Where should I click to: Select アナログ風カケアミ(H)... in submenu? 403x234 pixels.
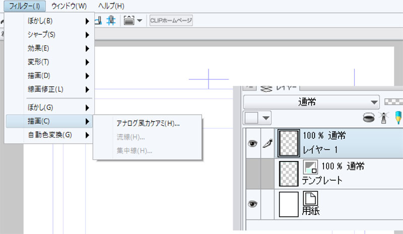pos(148,123)
